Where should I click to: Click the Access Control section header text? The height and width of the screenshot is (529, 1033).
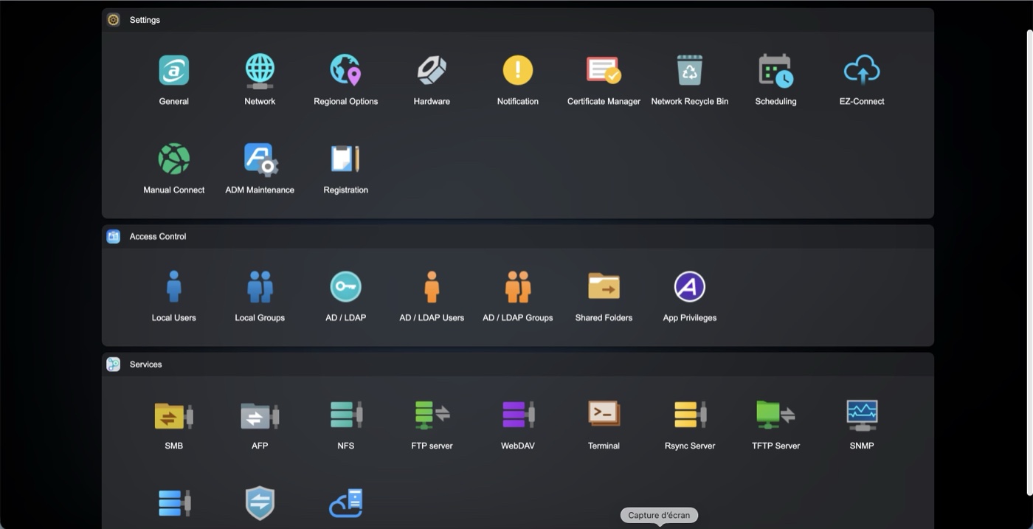[158, 236]
